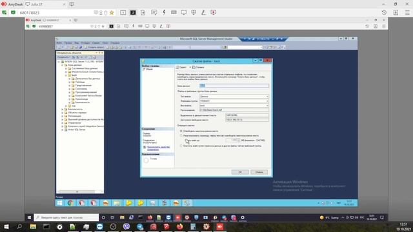
Task: Select 'back' database in Object Explorer
Action: click(x=74, y=75)
